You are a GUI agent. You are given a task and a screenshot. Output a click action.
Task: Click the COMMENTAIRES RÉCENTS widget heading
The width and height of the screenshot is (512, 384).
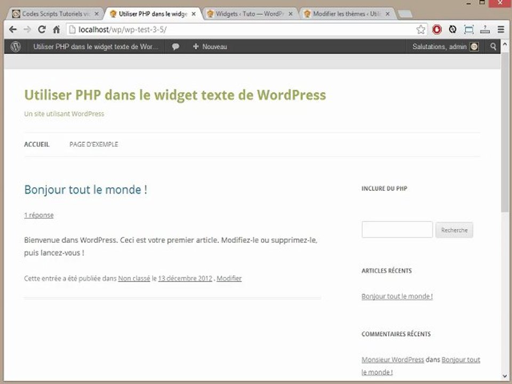coord(396,334)
